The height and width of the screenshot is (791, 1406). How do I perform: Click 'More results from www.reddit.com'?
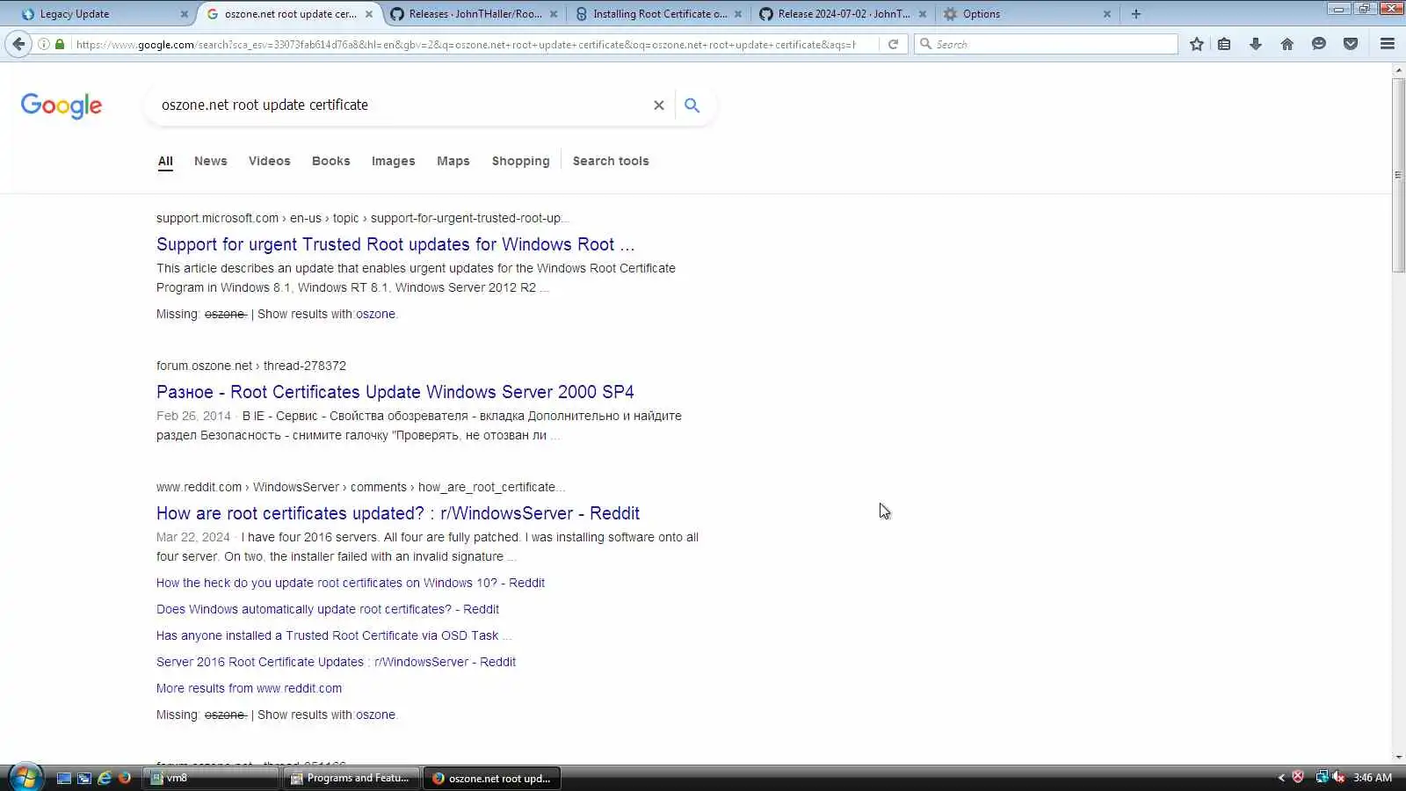click(250, 688)
